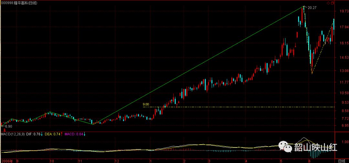The width and height of the screenshot is (349, 163).
Task: Click month 12 on the date axis
Action: pos(118,161)
